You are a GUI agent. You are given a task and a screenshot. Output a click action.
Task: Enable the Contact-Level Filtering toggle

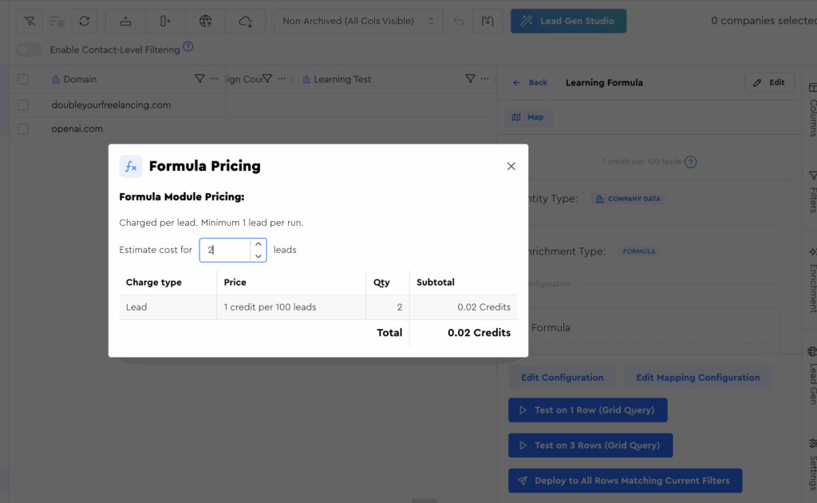click(30, 50)
